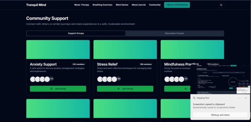The width and height of the screenshot is (251, 122).
Task: Toggle dark mode moon icon
Action: (221, 5)
